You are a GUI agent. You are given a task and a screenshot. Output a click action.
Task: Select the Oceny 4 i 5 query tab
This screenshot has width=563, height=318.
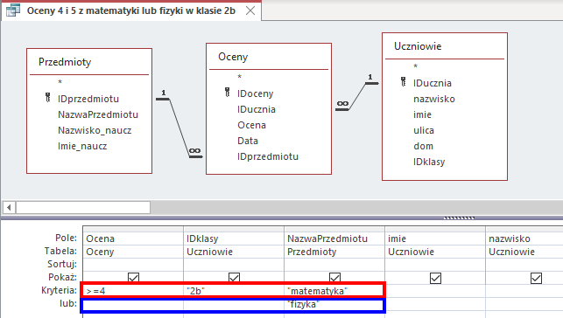point(131,10)
